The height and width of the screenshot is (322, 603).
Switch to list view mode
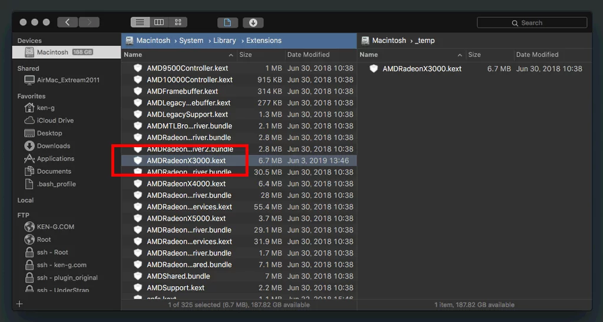[140, 22]
